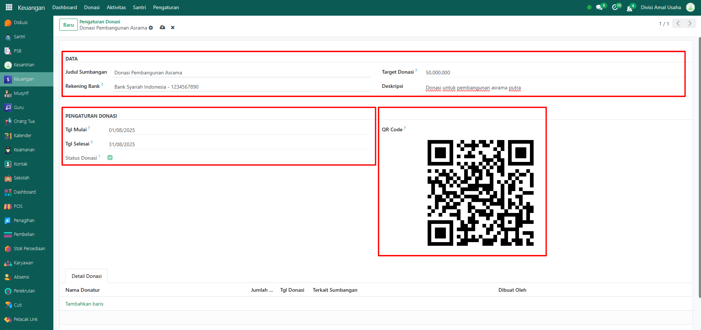Open the apps grid menu icon
The image size is (701, 330).
pos(9,7)
